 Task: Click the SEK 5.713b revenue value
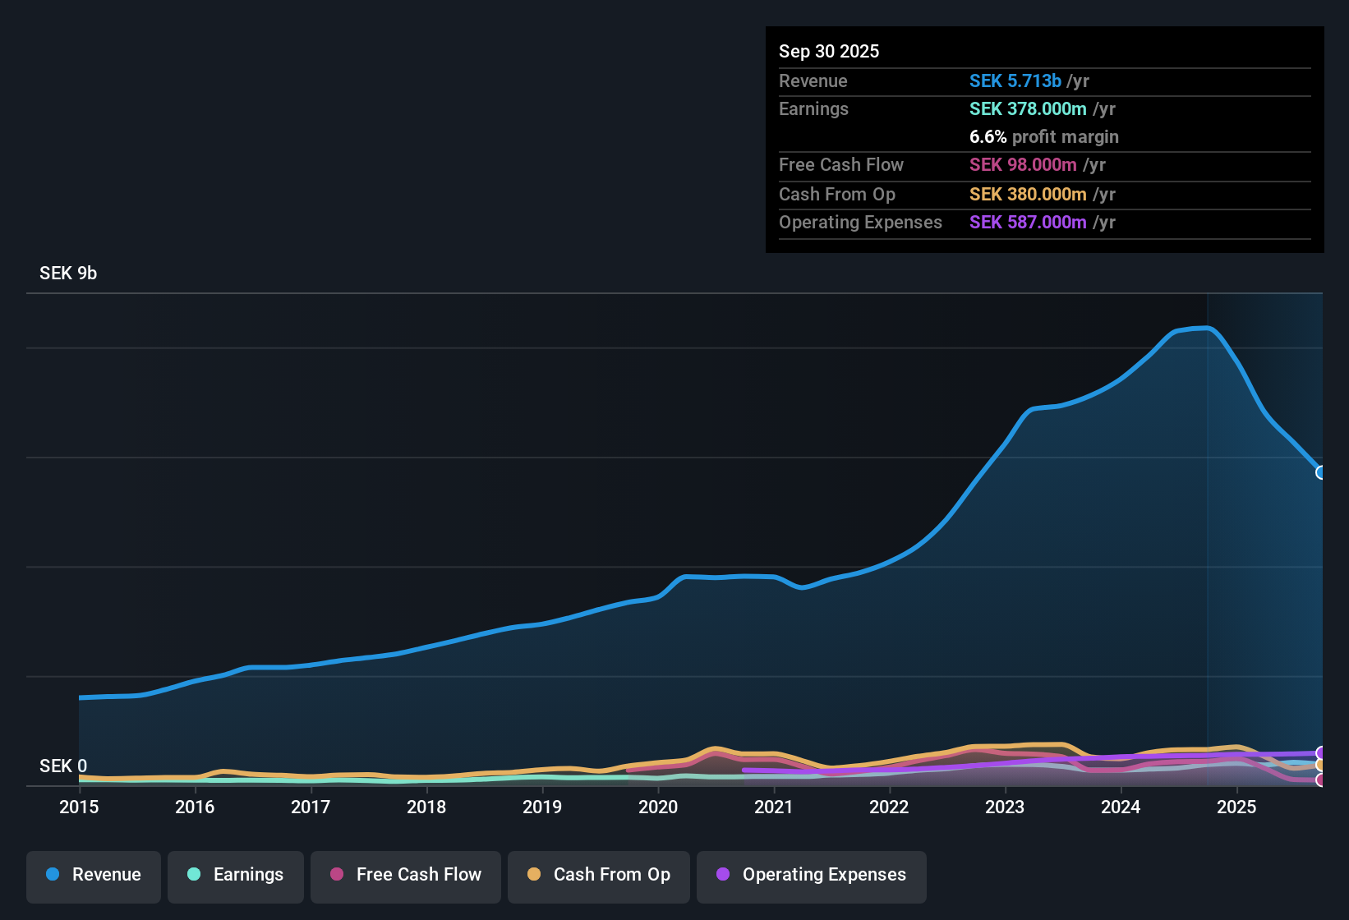tap(1016, 80)
